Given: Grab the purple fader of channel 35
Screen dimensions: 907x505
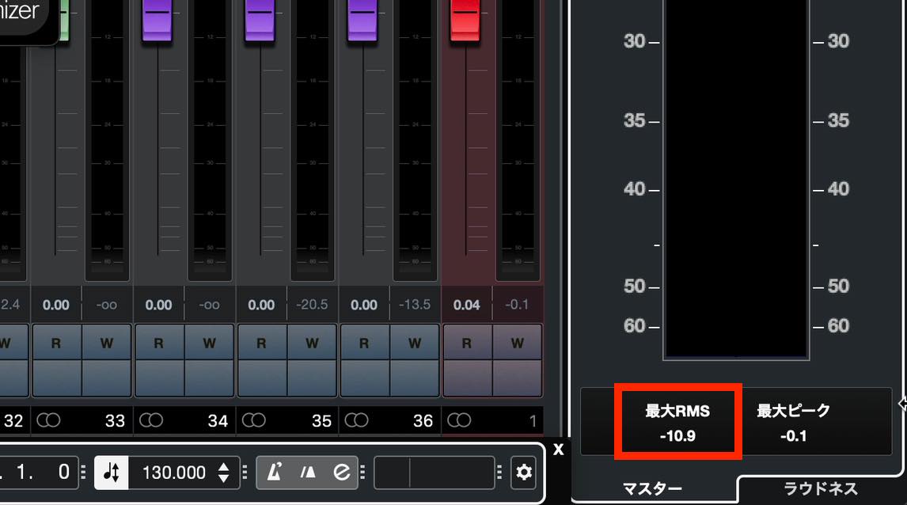Looking at the screenshot, I should [x=260, y=21].
